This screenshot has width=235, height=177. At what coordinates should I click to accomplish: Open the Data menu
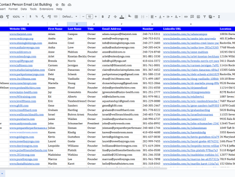(x=23, y=9)
